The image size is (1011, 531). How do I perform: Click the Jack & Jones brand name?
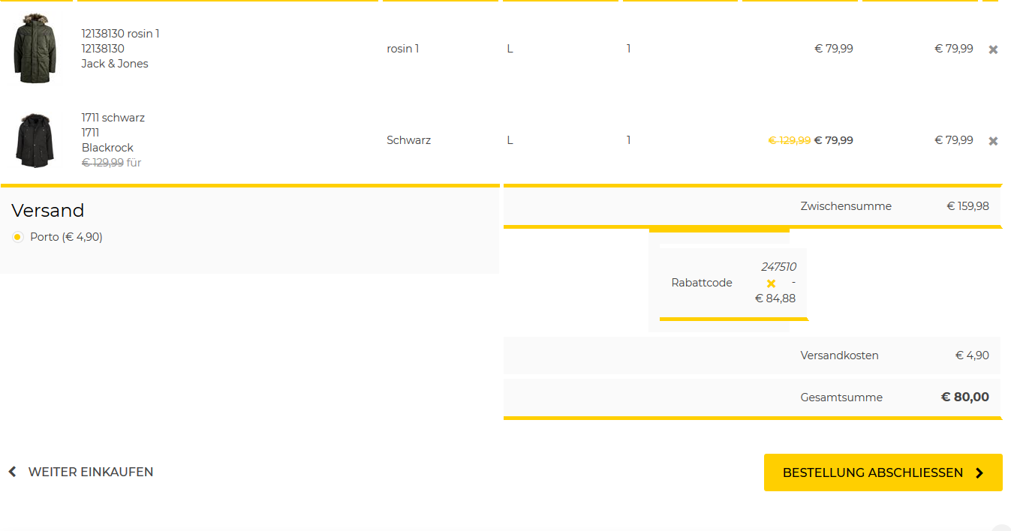click(x=115, y=64)
